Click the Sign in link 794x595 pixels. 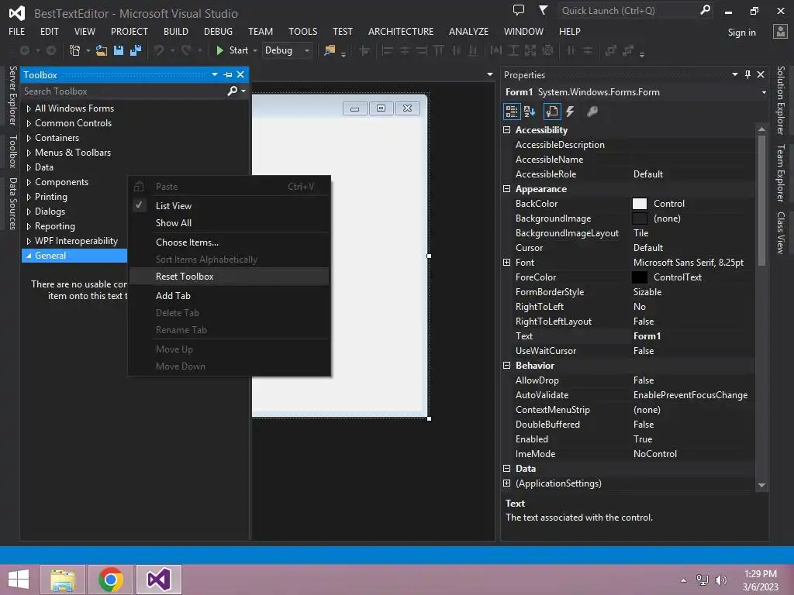tap(741, 33)
